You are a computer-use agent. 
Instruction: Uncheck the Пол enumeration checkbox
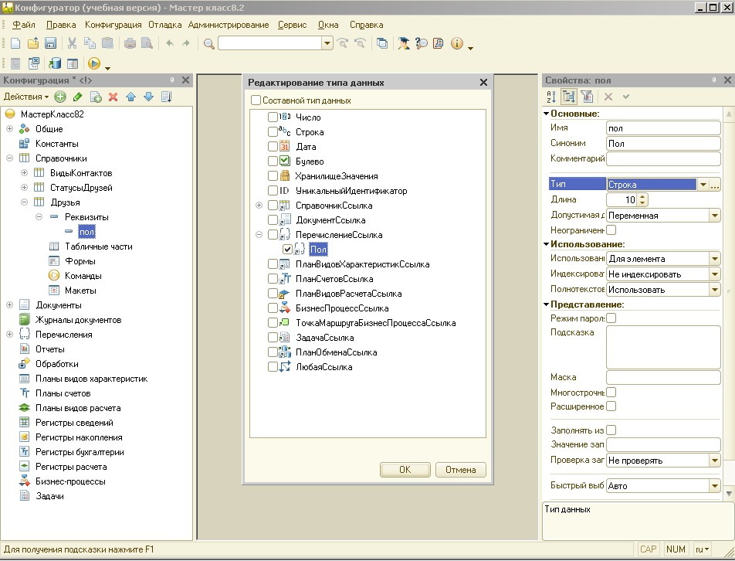[x=288, y=250]
